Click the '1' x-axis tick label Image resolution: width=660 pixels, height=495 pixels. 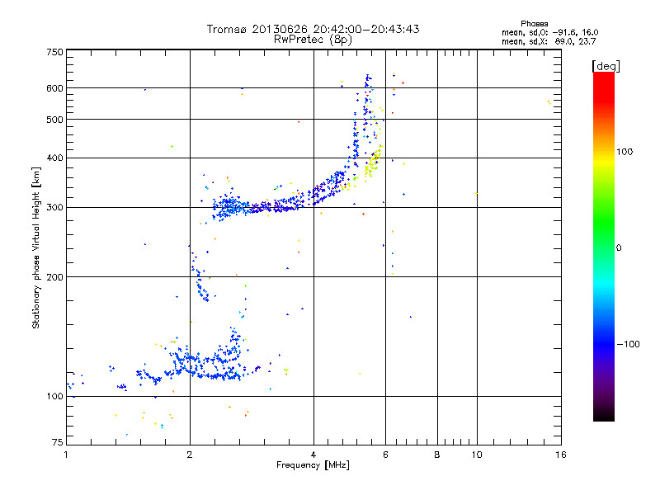[66, 455]
